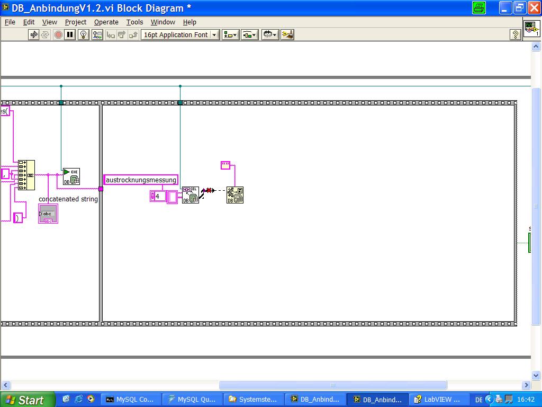Click the horizontal scrollbar left arrow
542x407 pixels.
coord(5,385)
